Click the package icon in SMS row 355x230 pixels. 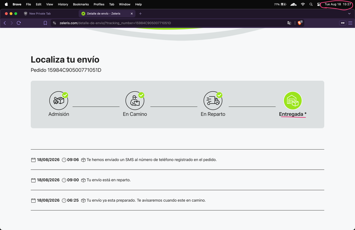click(83, 160)
